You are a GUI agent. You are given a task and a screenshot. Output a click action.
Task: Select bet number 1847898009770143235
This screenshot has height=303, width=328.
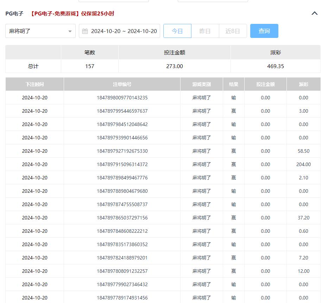pos(122,98)
